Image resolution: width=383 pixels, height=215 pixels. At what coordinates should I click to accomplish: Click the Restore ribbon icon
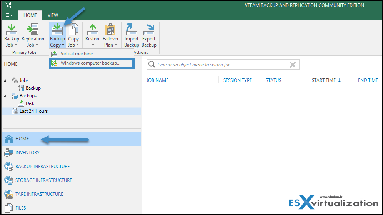click(x=93, y=30)
